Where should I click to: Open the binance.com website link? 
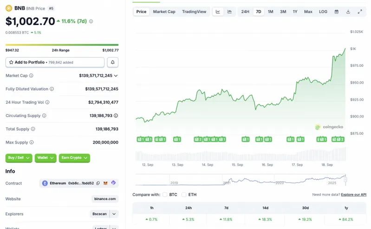pos(105,199)
